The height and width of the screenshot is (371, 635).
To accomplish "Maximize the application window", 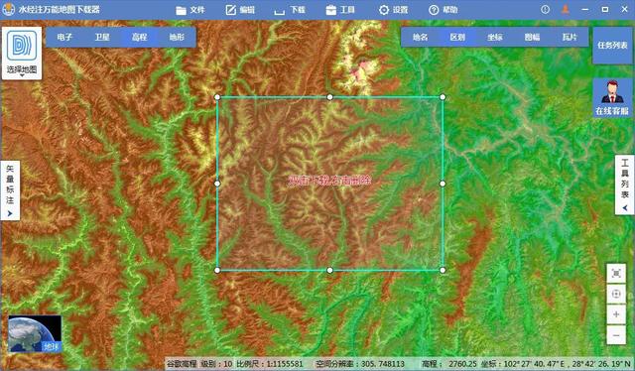I will click(605, 9).
